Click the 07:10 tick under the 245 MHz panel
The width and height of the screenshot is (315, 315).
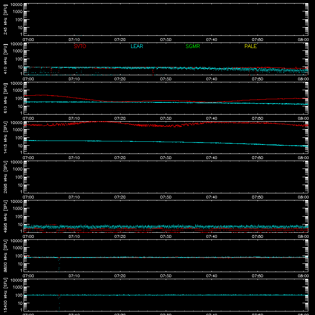point(74,40)
